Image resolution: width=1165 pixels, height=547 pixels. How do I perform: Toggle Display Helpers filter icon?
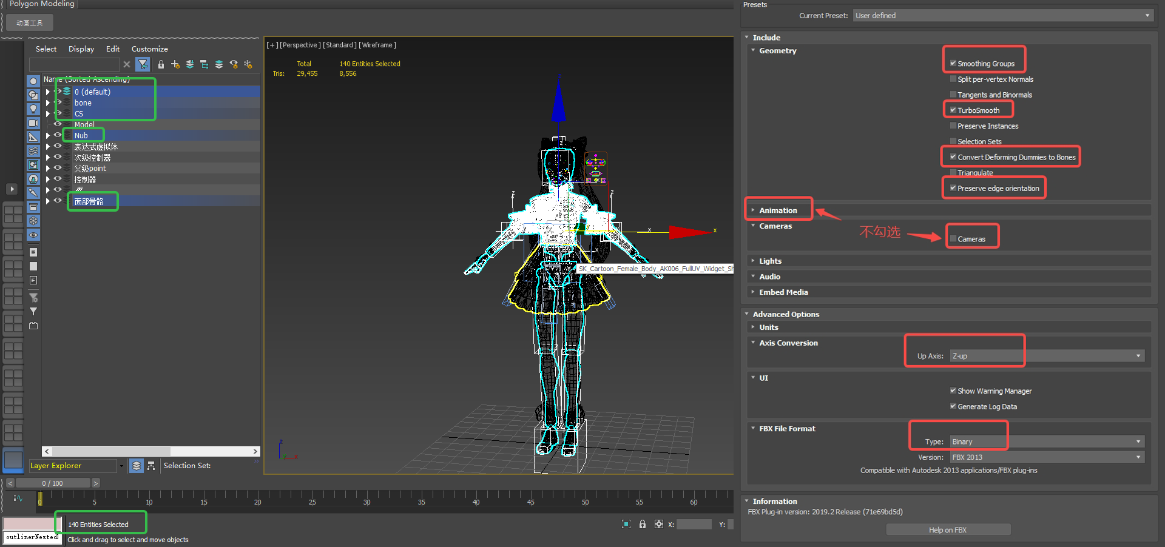(x=33, y=137)
